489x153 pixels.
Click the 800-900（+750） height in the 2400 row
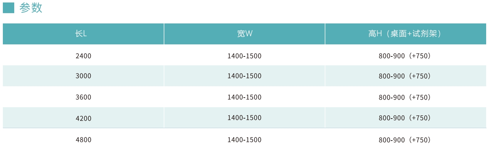[405, 56]
